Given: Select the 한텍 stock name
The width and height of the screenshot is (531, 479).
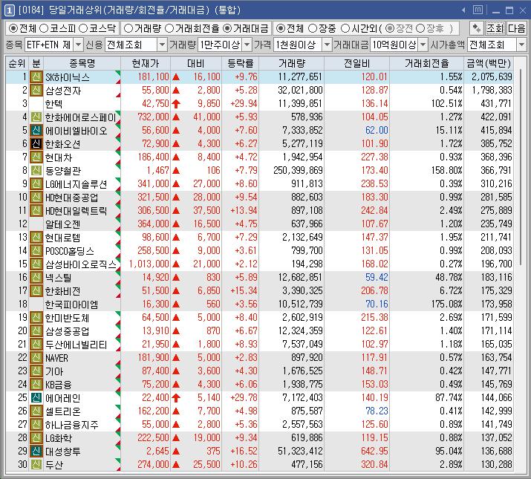Looking at the screenshot, I should click(x=54, y=104).
